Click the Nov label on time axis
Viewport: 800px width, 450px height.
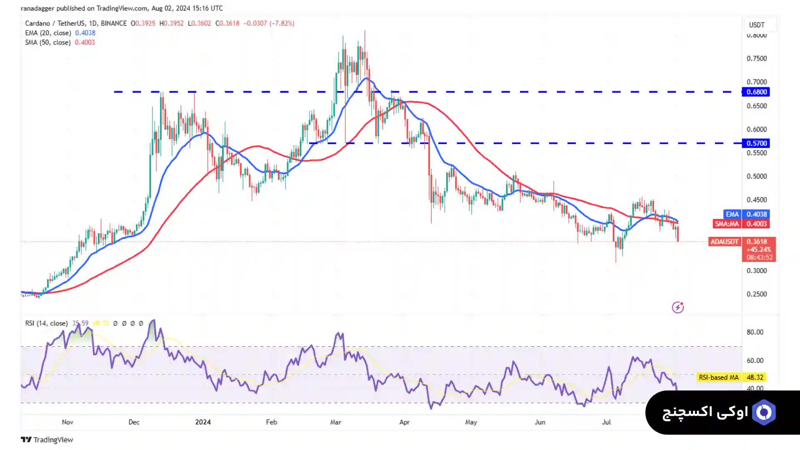point(67,422)
